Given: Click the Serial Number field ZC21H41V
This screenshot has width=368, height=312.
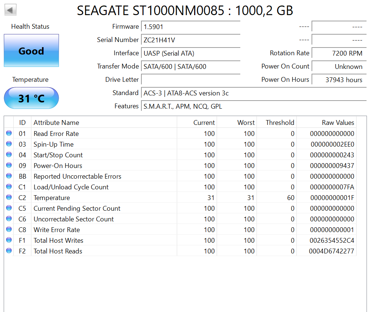Looking at the screenshot, I should [x=190, y=40].
